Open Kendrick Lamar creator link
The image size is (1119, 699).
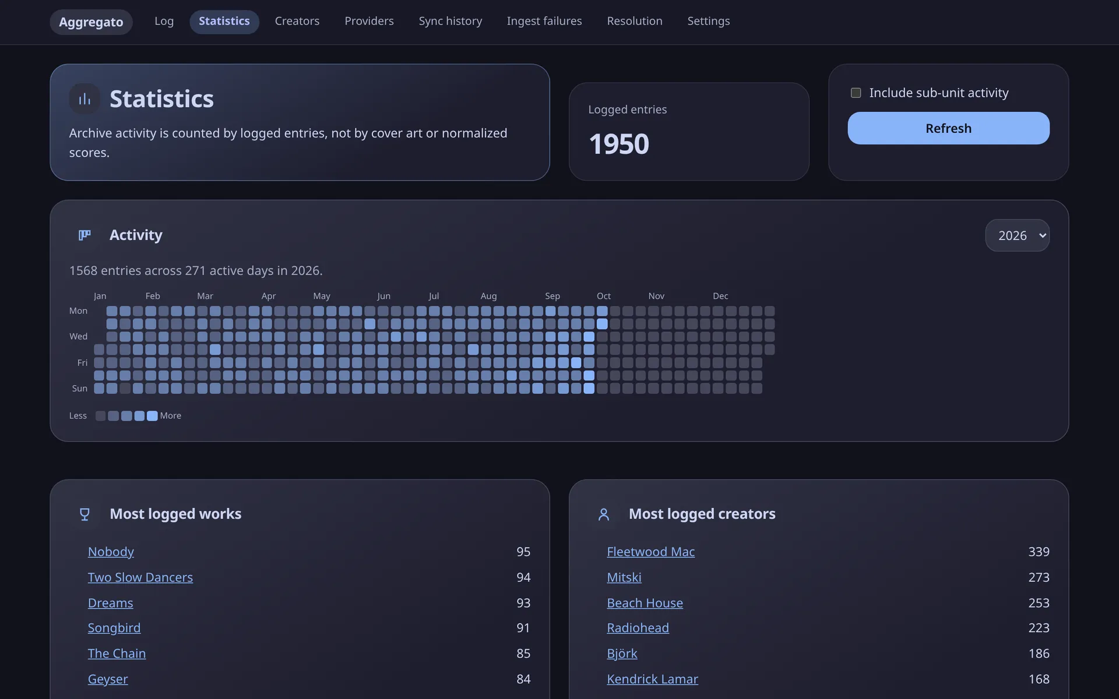(x=652, y=679)
